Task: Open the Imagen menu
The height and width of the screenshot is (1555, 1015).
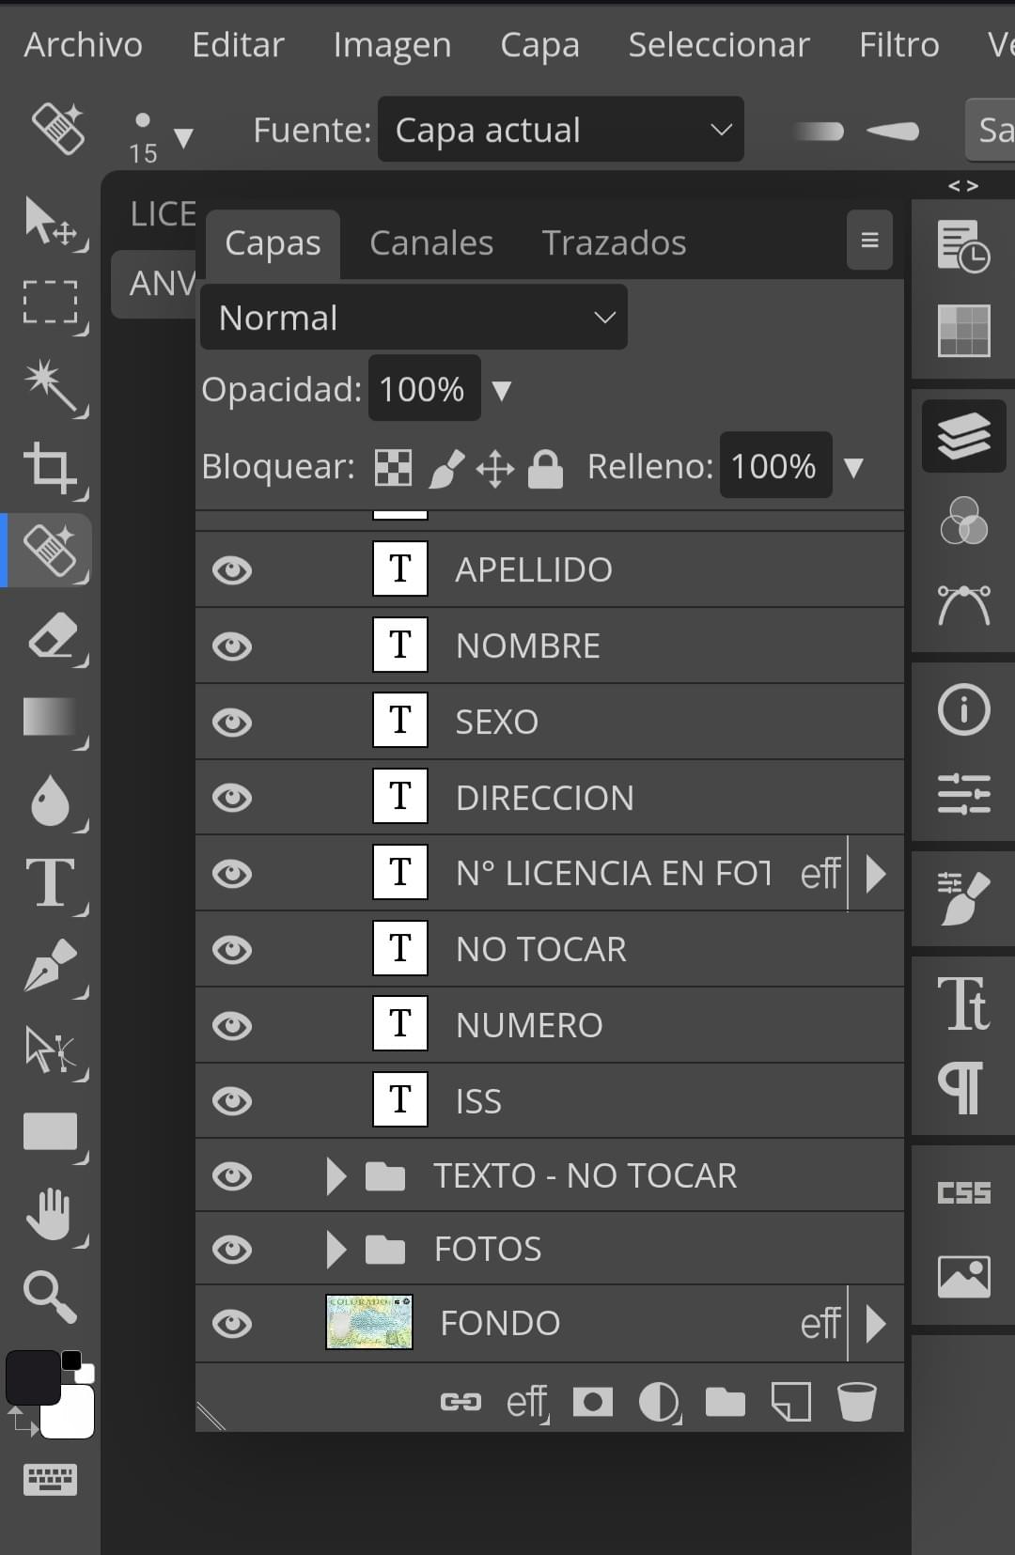Action: coord(393,45)
